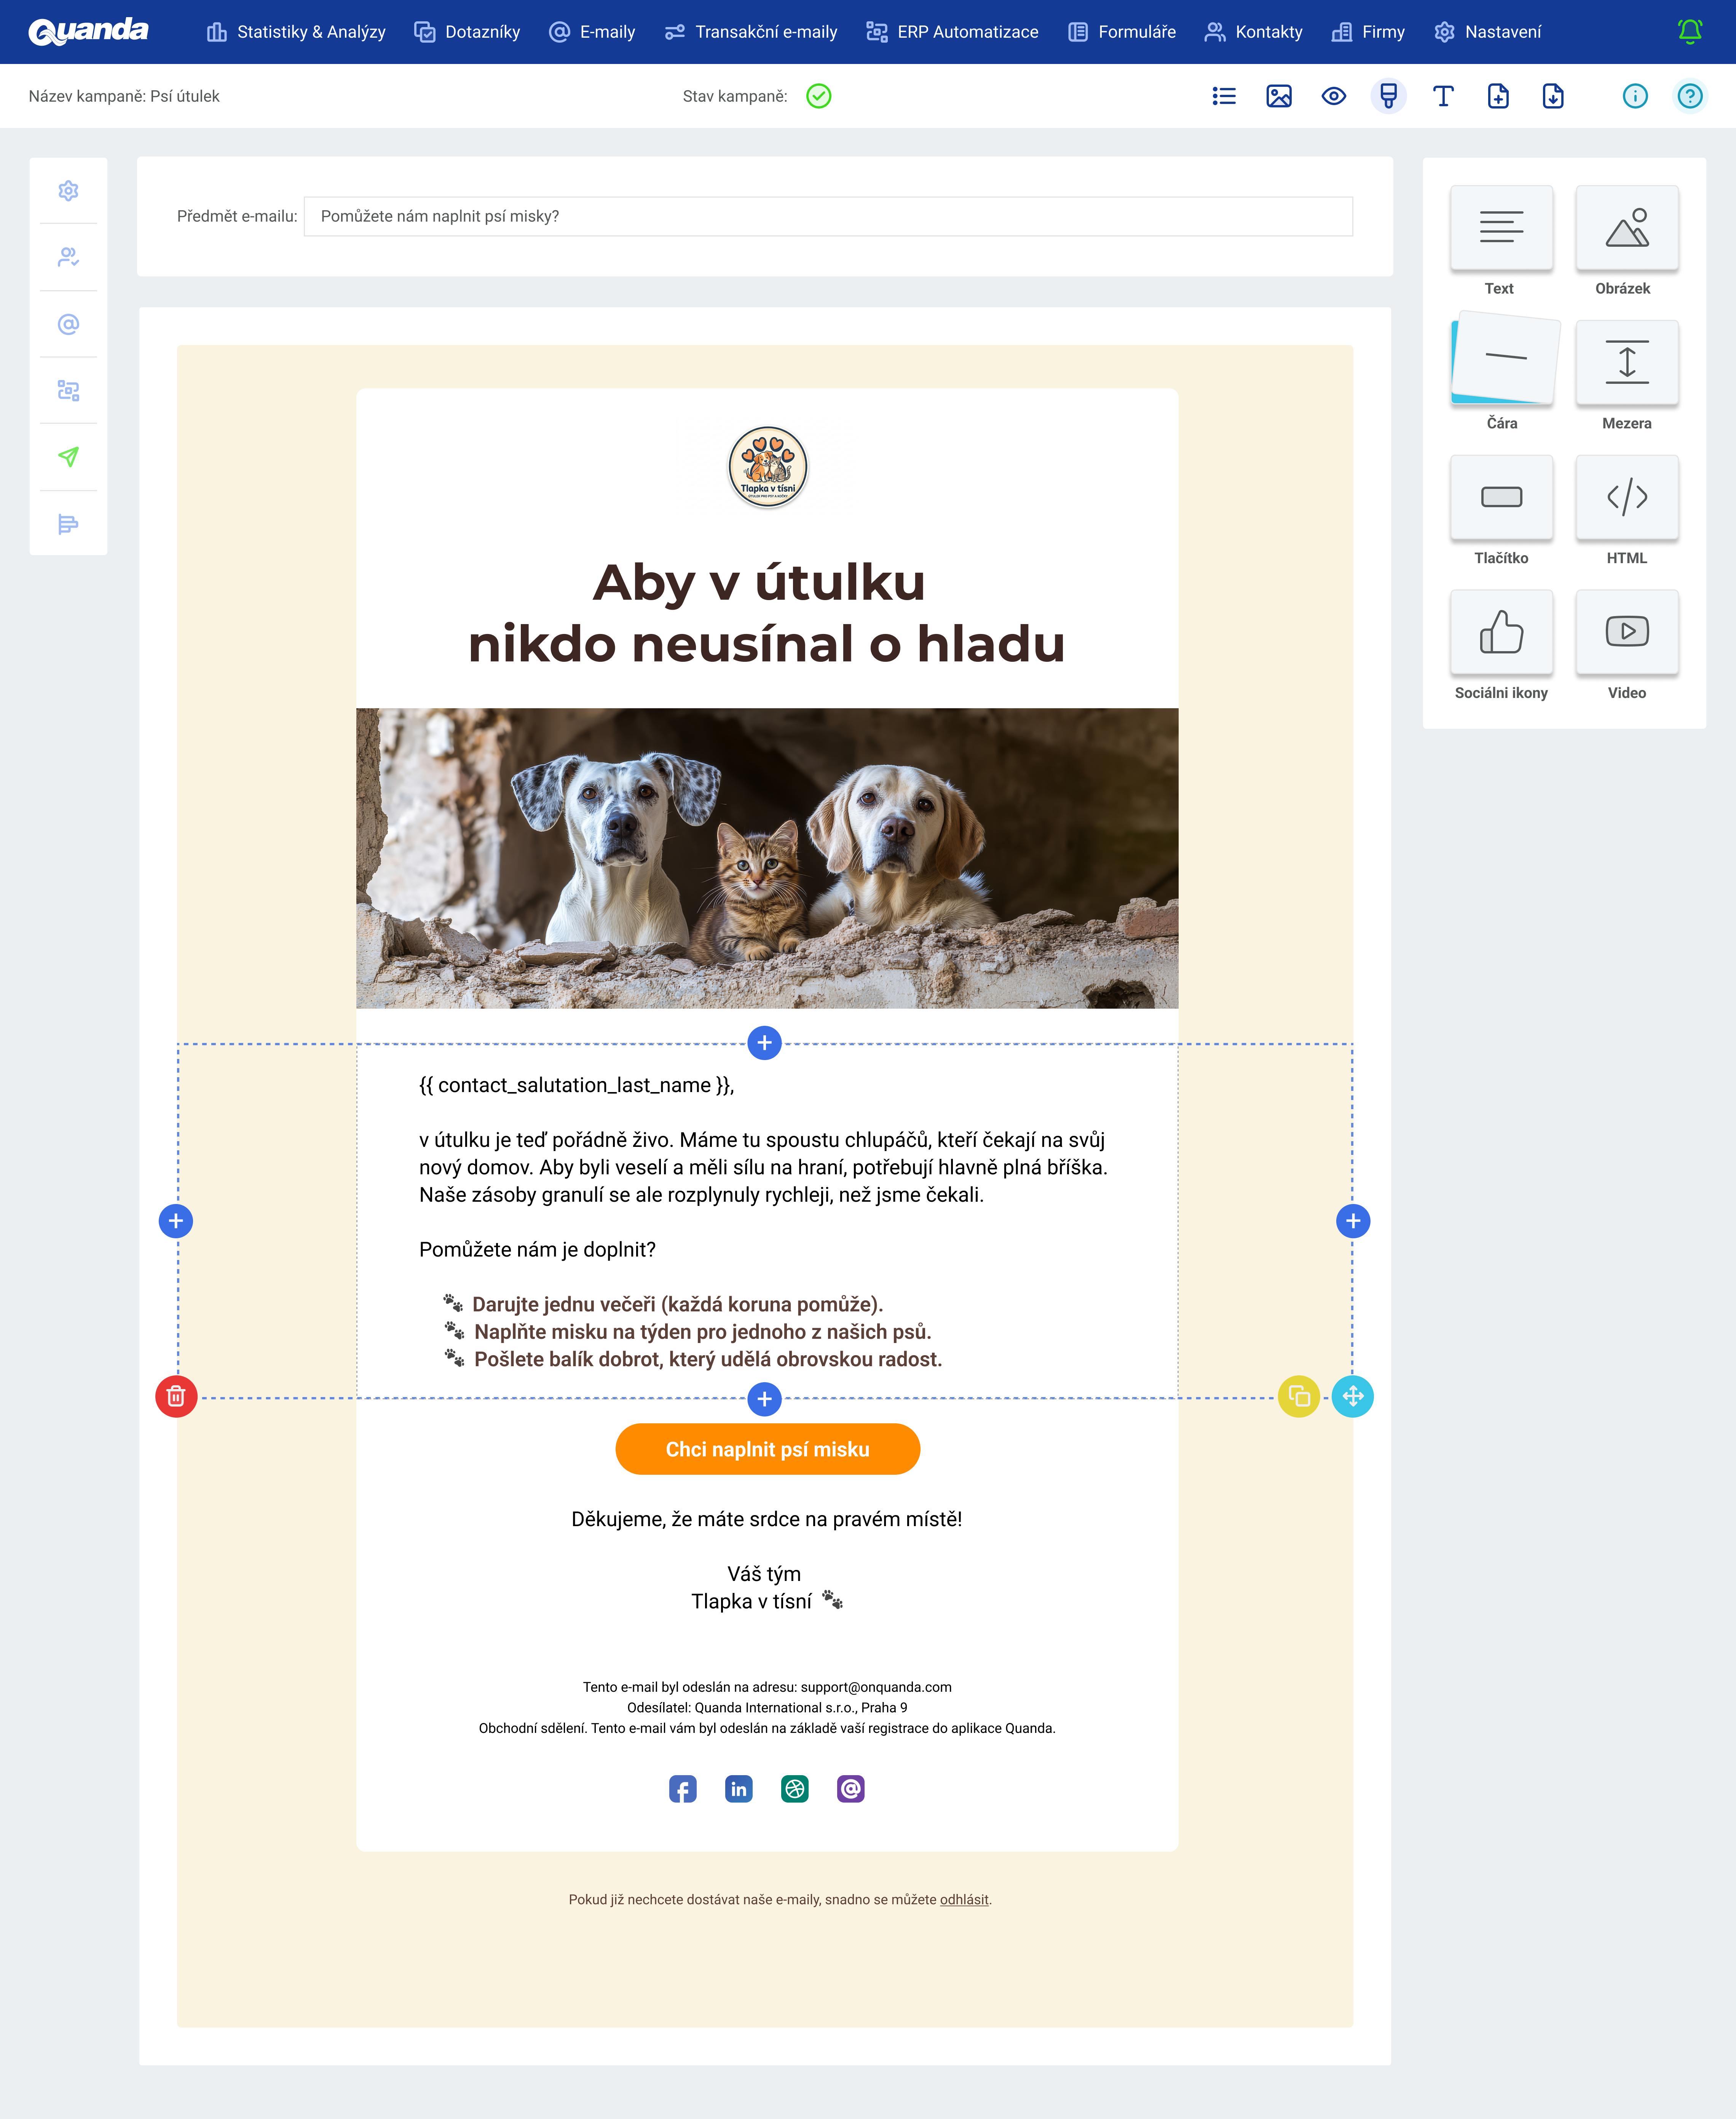Open Nastavení menu
Screen dimensions: 1736x2119
pos(1488,32)
